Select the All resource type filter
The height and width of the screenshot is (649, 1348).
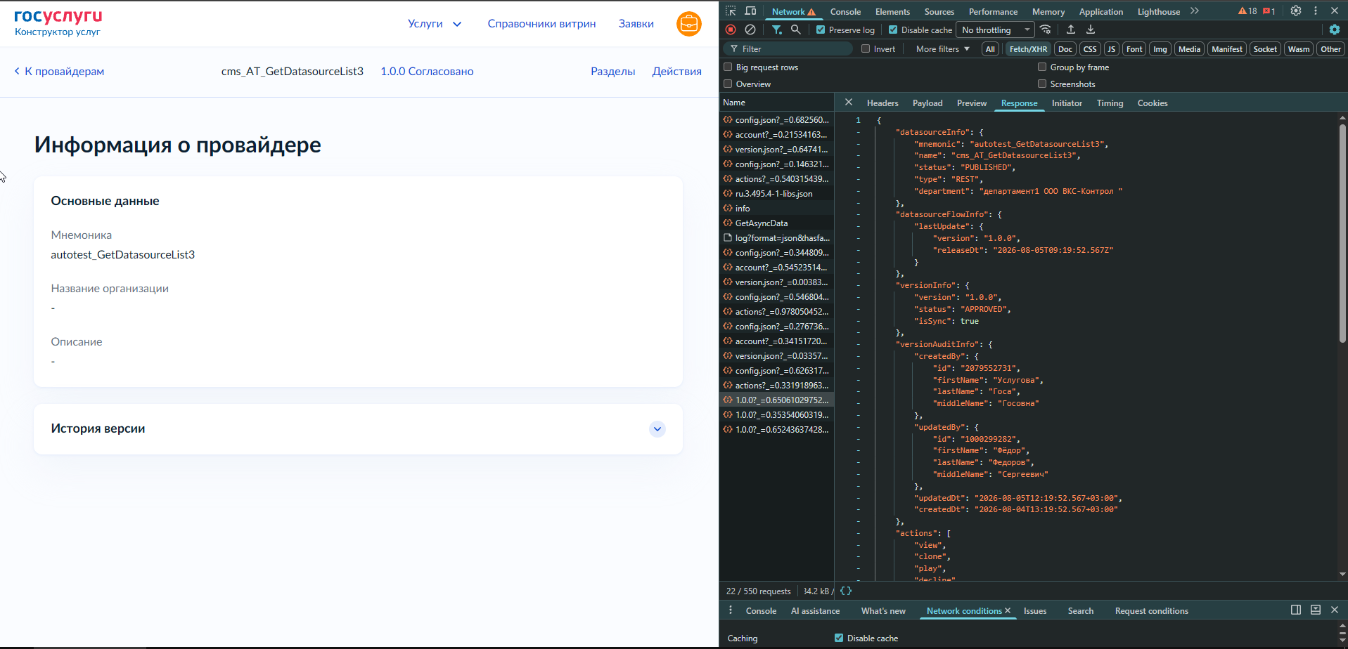pos(990,48)
